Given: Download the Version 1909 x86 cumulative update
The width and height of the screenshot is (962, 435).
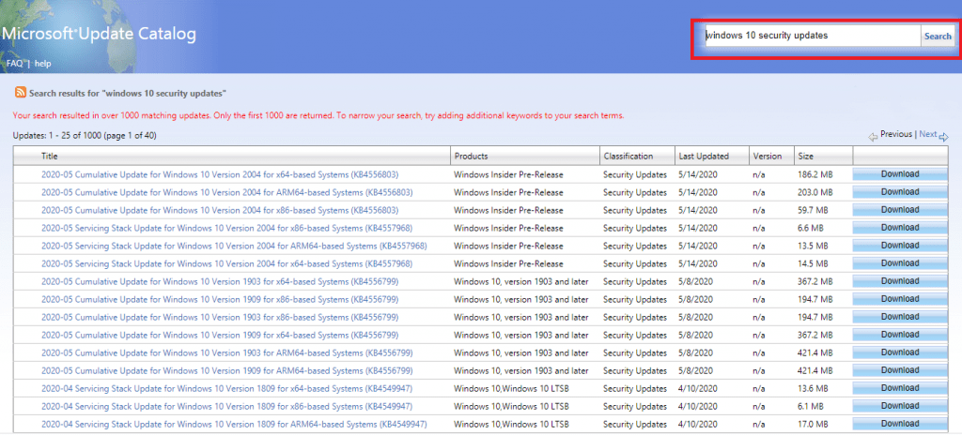Looking at the screenshot, I should pyautogui.click(x=900, y=298).
